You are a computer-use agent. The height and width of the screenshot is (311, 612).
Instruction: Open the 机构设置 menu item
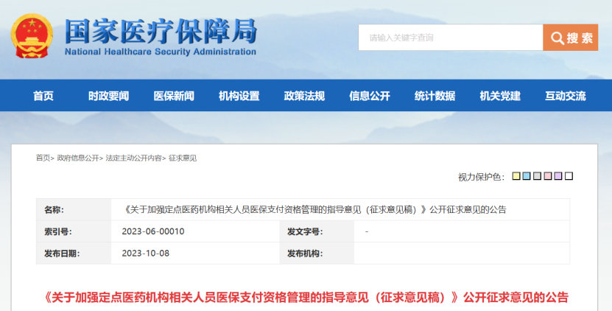[x=239, y=96]
